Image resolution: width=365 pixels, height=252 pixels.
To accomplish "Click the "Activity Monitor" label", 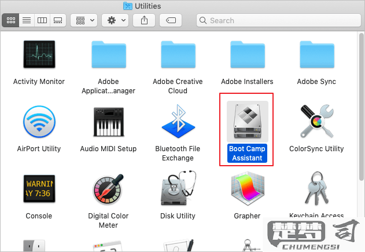I will pyautogui.click(x=39, y=82).
